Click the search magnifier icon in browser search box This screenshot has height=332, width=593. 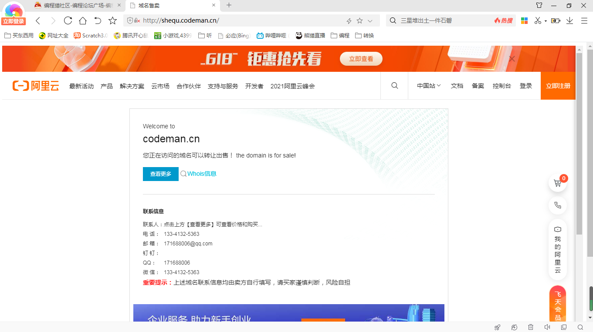click(x=393, y=20)
